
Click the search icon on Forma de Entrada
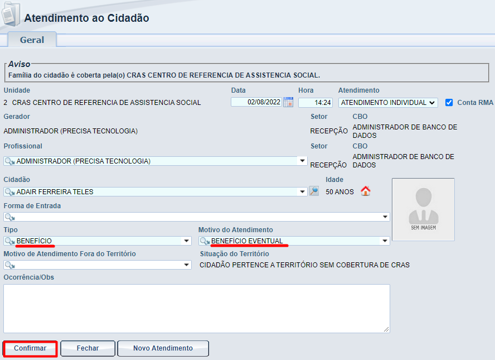(x=8, y=217)
